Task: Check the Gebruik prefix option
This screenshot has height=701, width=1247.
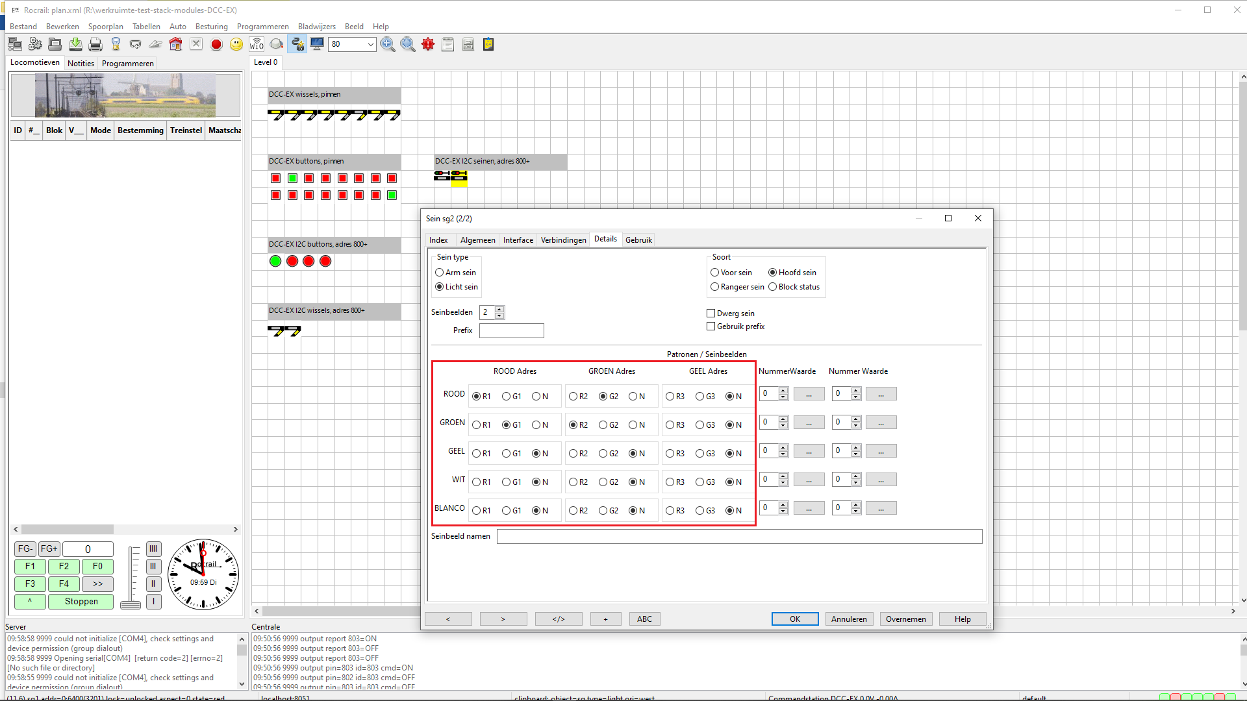Action: click(x=711, y=326)
